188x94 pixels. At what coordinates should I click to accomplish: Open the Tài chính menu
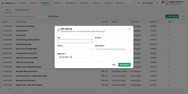pos(109,3)
